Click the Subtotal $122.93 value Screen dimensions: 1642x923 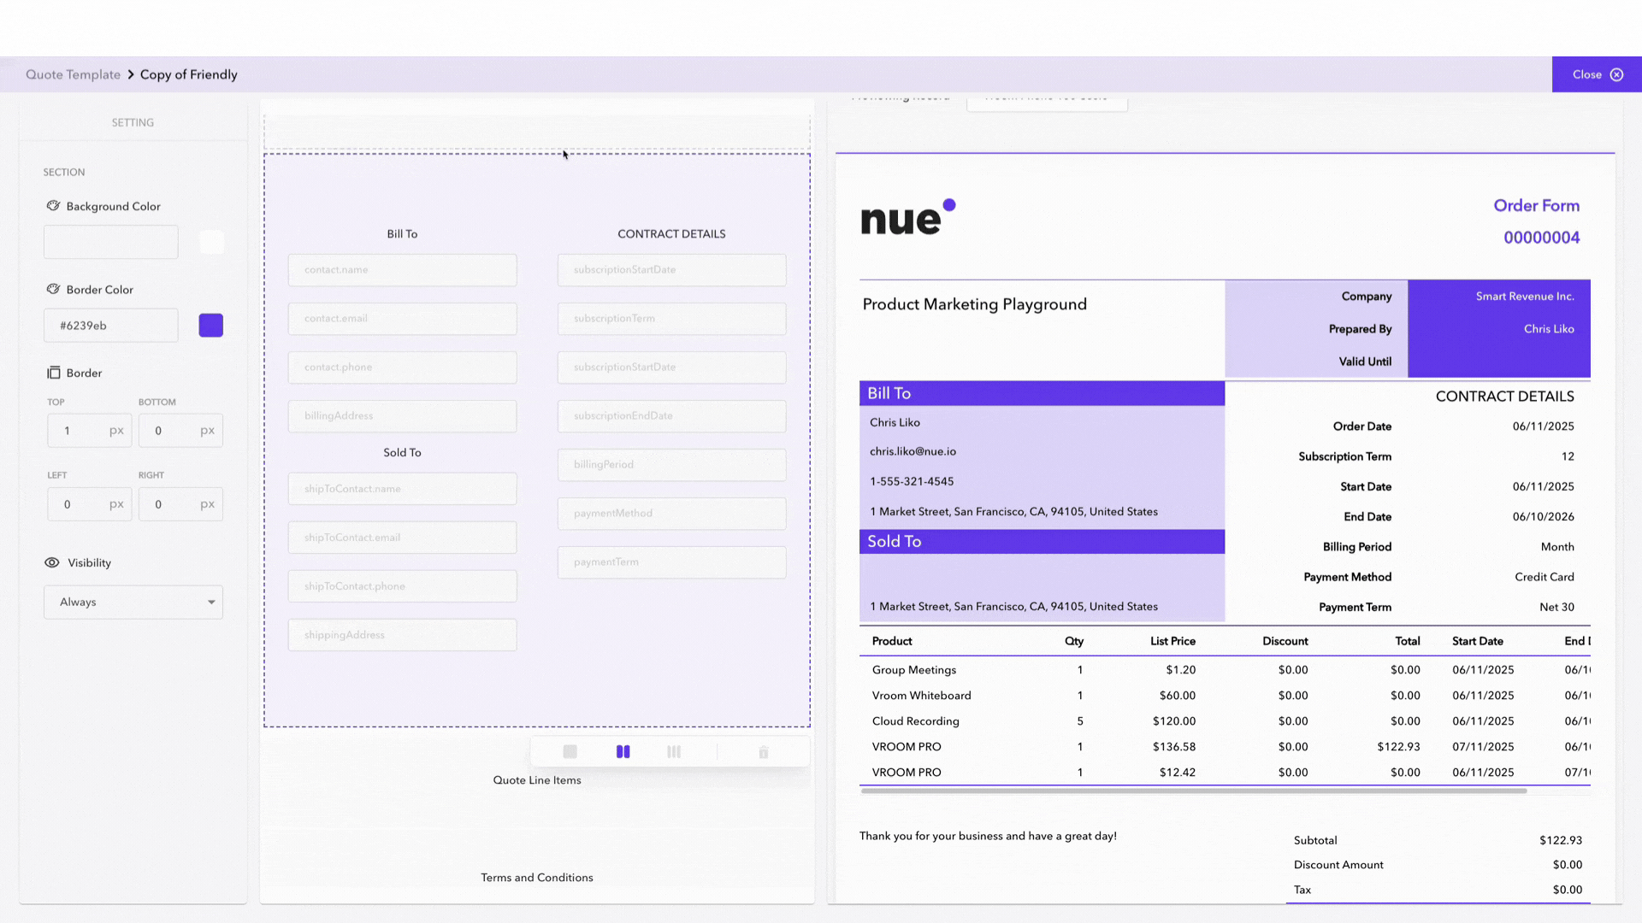(1560, 841)
